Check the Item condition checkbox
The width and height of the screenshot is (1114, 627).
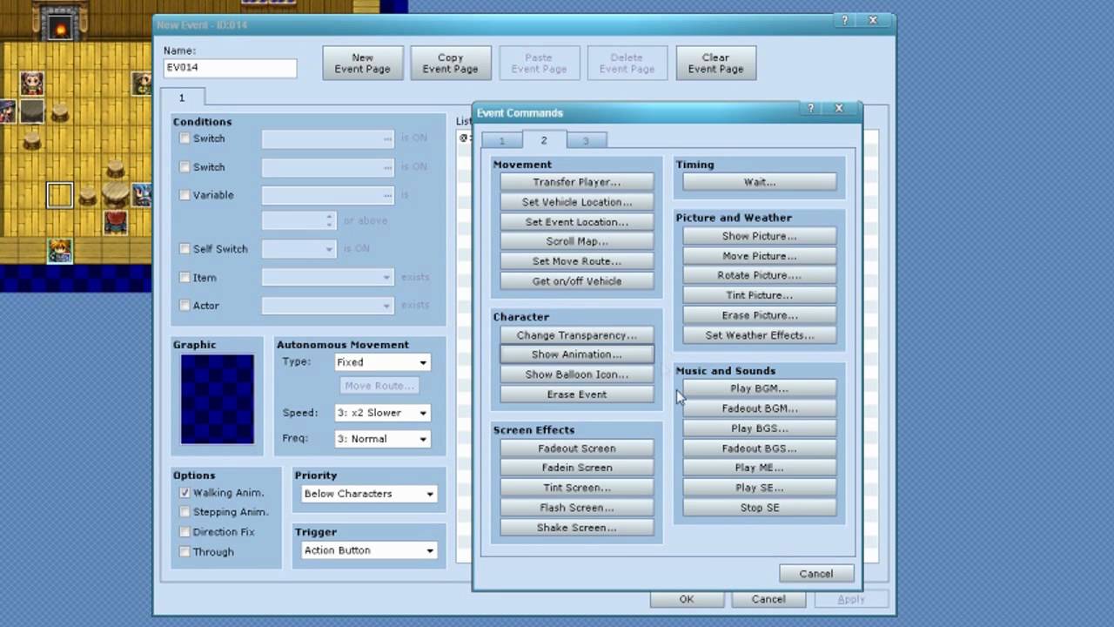click(x=185, y=278)
